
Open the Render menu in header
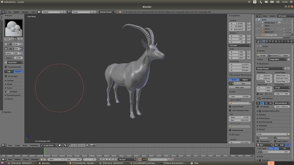click(x=16, y=12)
